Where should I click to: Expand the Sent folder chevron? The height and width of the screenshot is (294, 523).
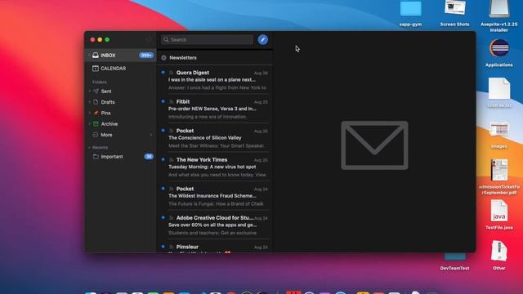89,91
